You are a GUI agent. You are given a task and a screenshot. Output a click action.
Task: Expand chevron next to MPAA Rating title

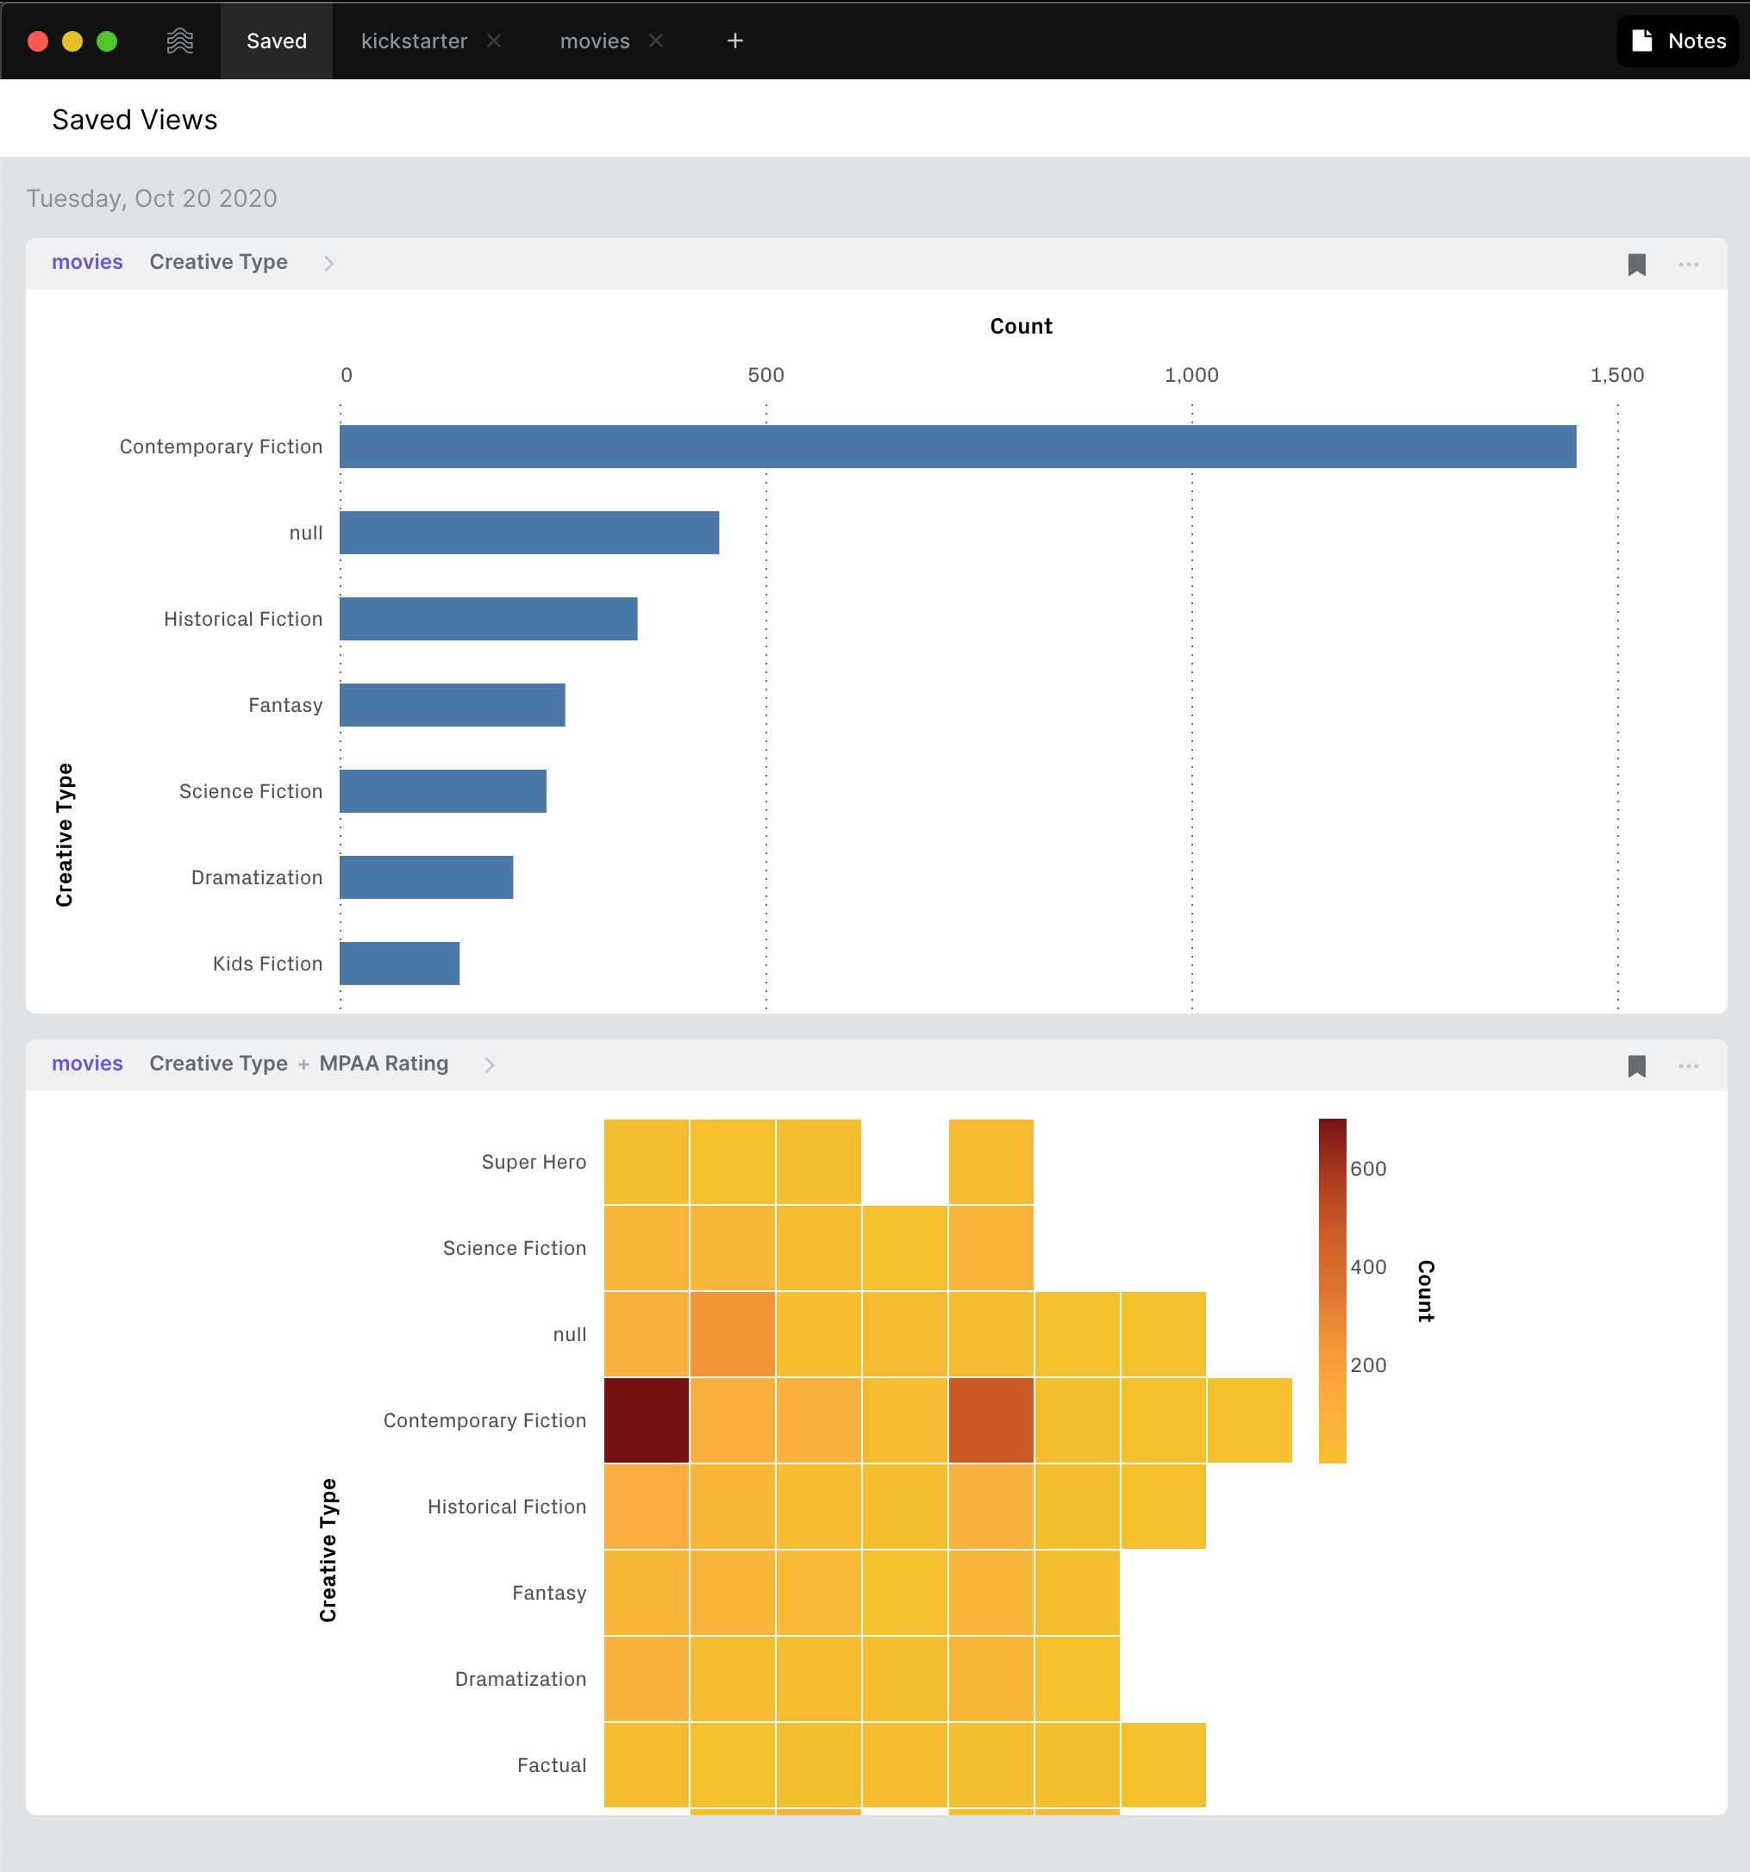coord(489,1065)
